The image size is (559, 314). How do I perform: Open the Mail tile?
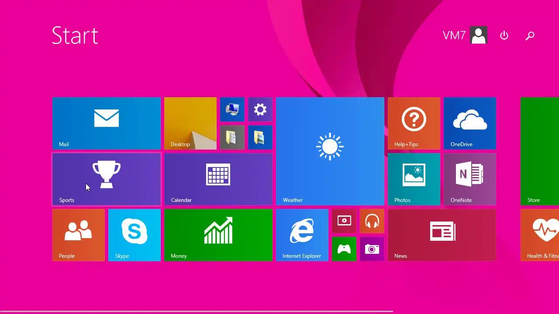click(x=107, y=123)
